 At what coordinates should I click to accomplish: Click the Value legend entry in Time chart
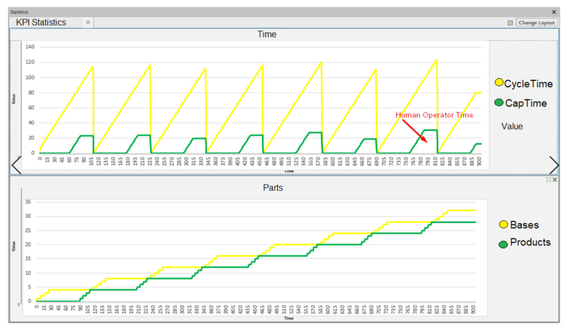512,126
